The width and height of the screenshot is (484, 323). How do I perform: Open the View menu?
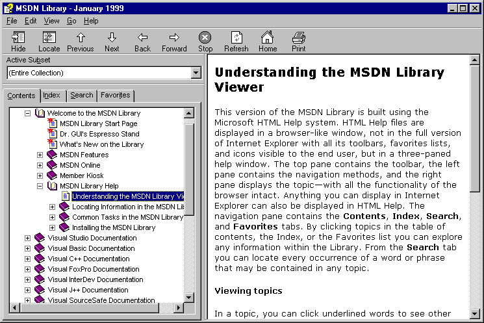pos(51,21)
